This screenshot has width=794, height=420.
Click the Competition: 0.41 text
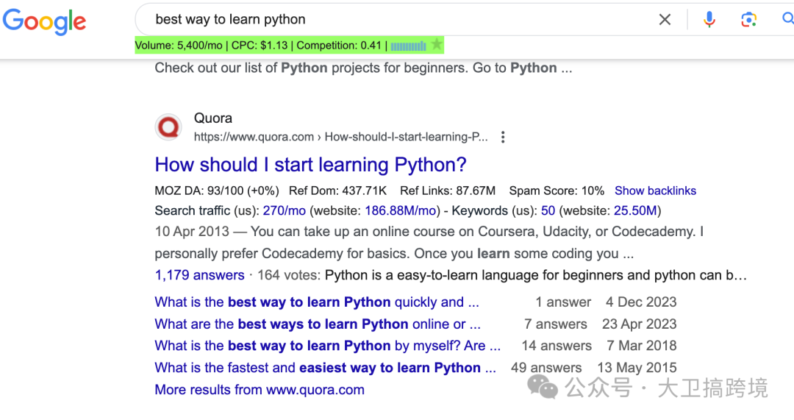(x=339, y=46)
